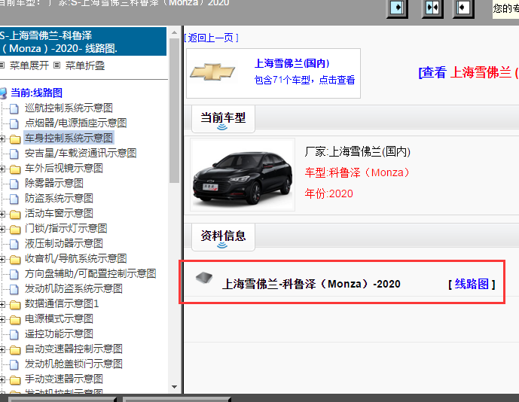Expand 自动变速器控制示意图 tree node
Screen dimensions: 519x402
pos(2,350)
